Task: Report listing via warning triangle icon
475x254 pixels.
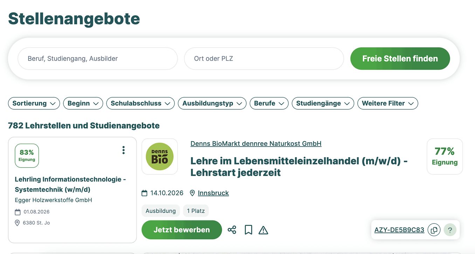Action: (263, 230)
